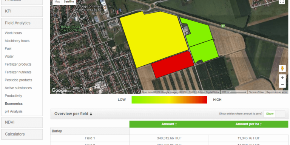Switch map to Satellite view
This screenshot has height=145, width=290.
[x=69, y=2]
